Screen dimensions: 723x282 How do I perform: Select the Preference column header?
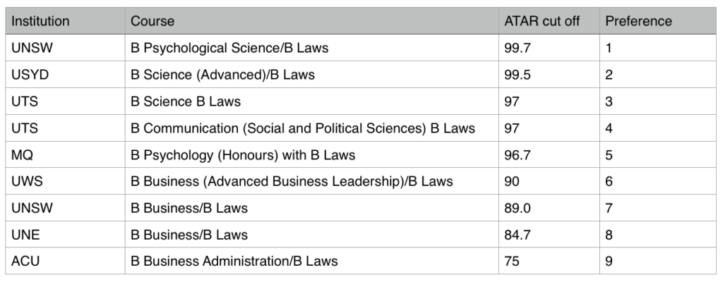[638, 21]
